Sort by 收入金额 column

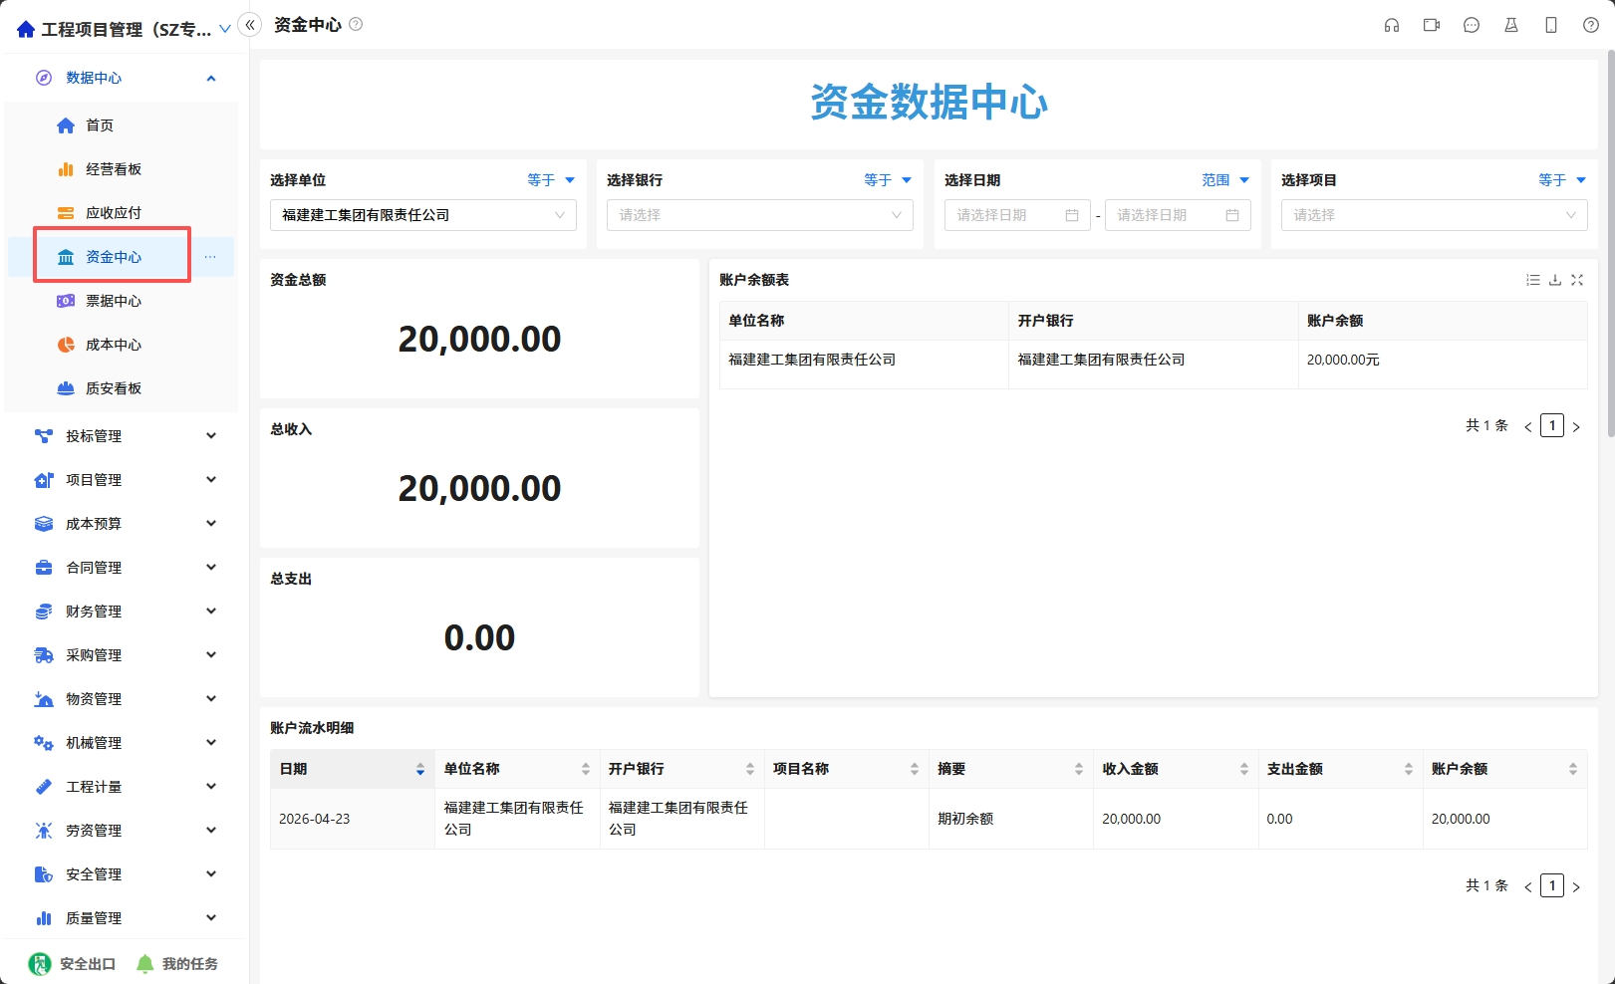1244,769
